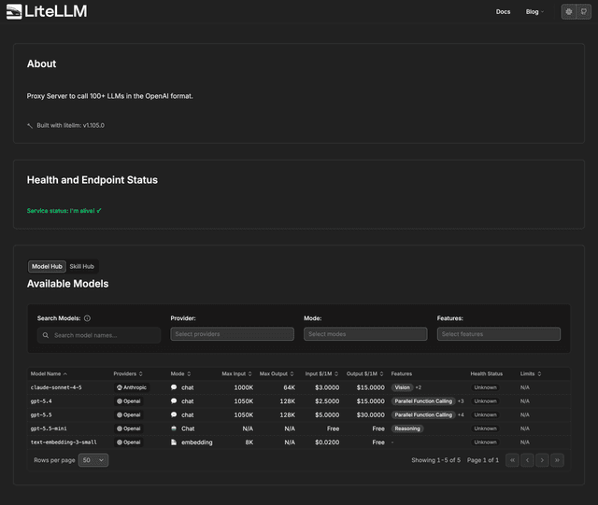Switch to the Skill Hub tab
The width and height of the screenshot is (598, 505).
pyautogui.click(x=81, y=266)
